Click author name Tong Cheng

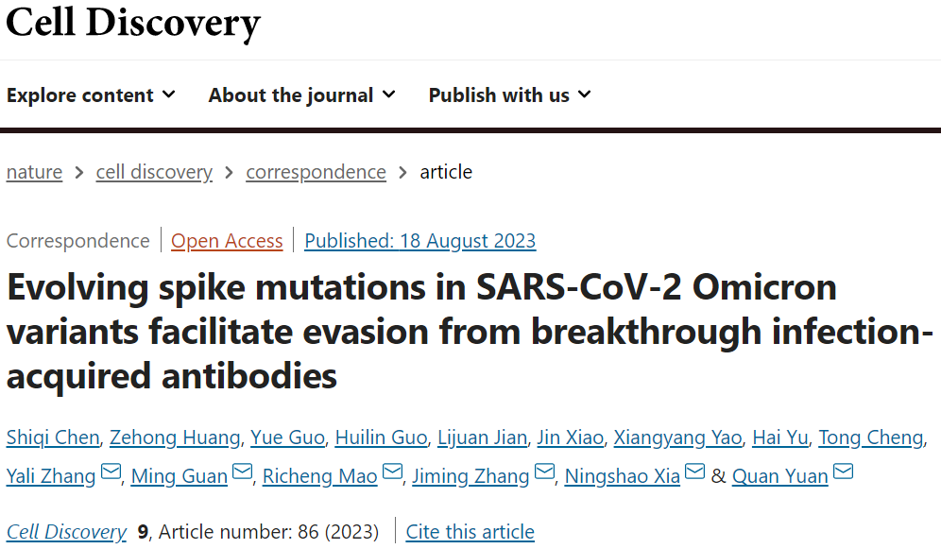pyautogui.click(x=869, y=437)
